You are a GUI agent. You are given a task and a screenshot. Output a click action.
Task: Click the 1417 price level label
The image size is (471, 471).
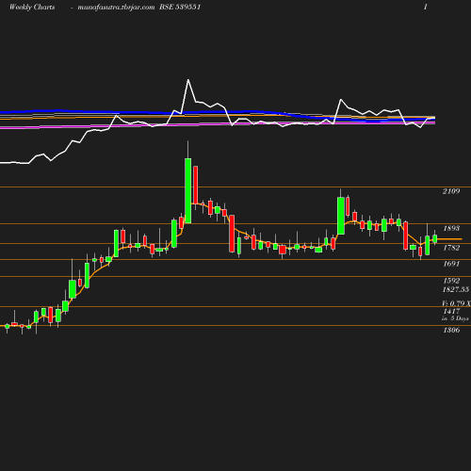[x=451, y=311]
